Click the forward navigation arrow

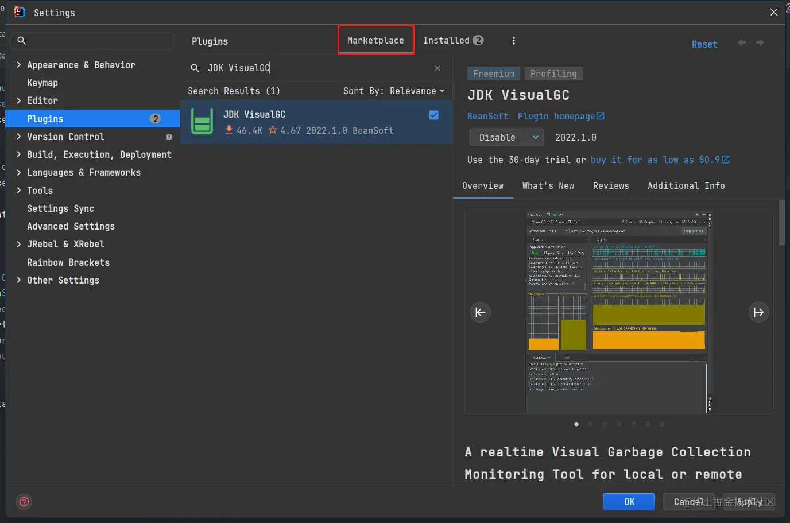click(x=760, y=43)
